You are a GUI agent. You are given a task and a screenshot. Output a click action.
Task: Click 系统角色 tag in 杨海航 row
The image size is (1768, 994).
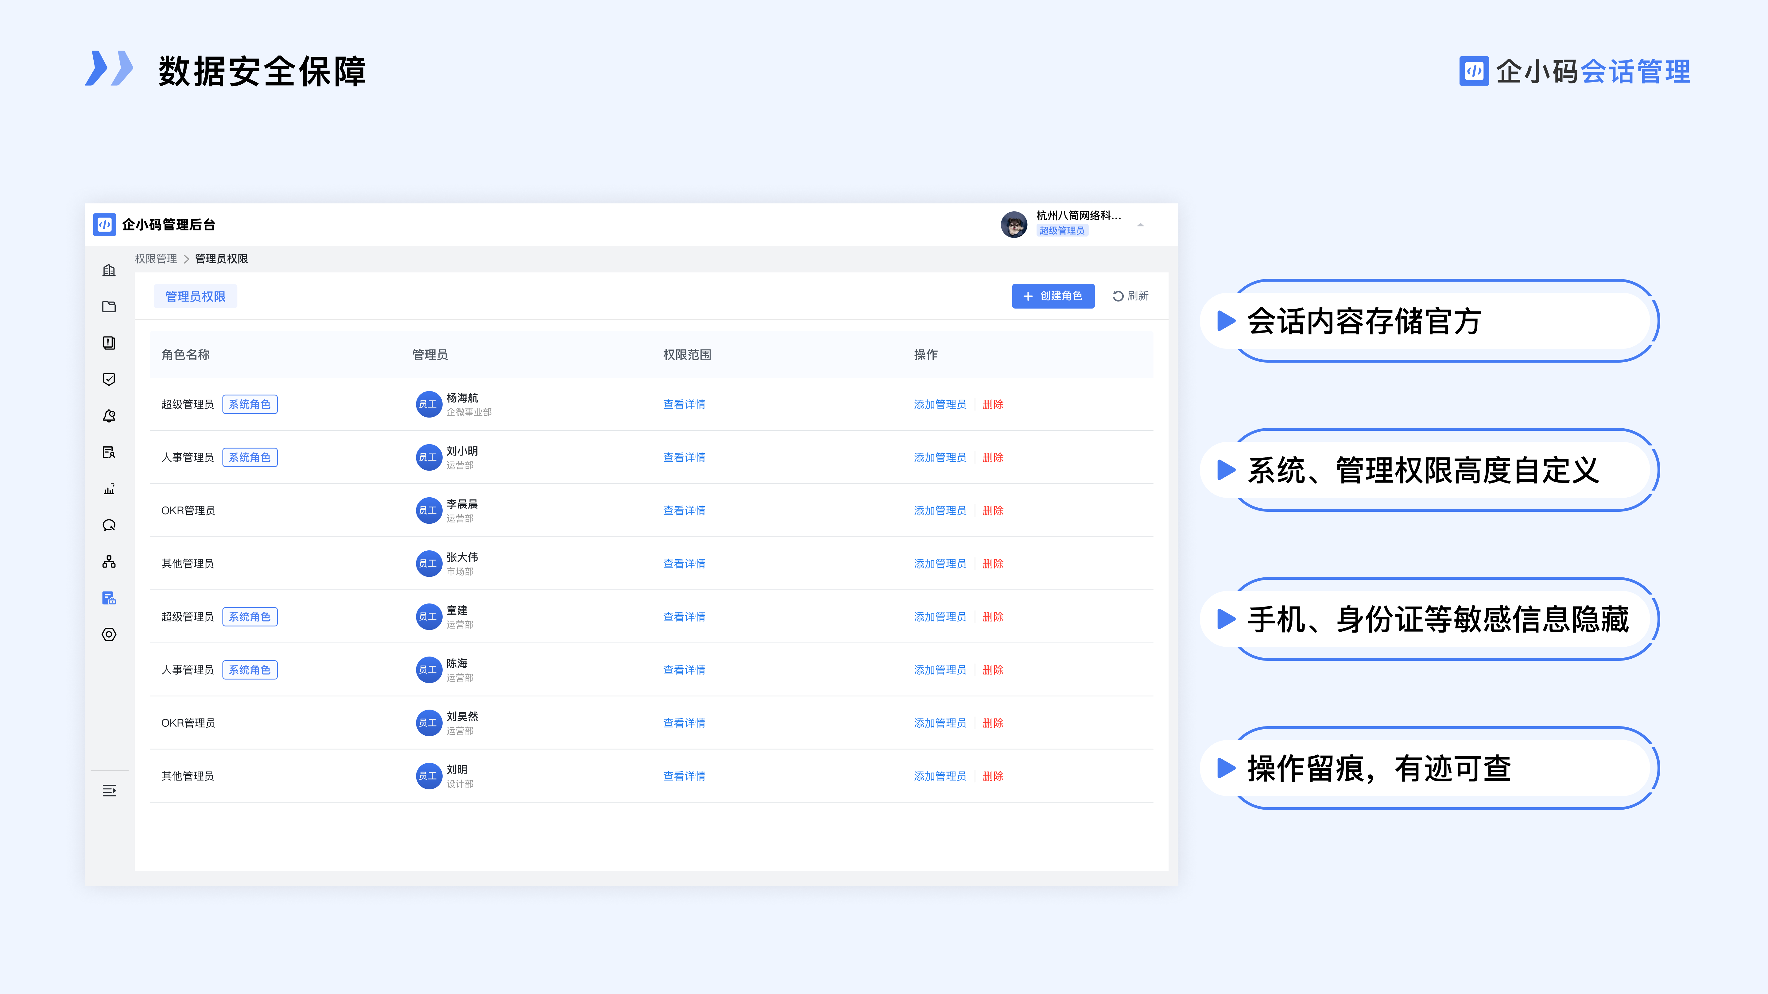250,404
